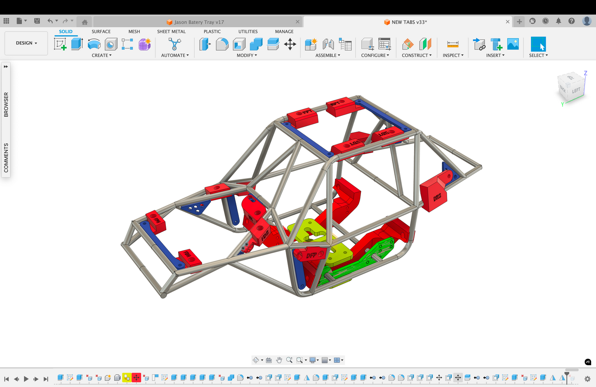Expand the MODIFY dropdown menu
Viewport: 596px width, 387px height.
click(x=247, y=55)
